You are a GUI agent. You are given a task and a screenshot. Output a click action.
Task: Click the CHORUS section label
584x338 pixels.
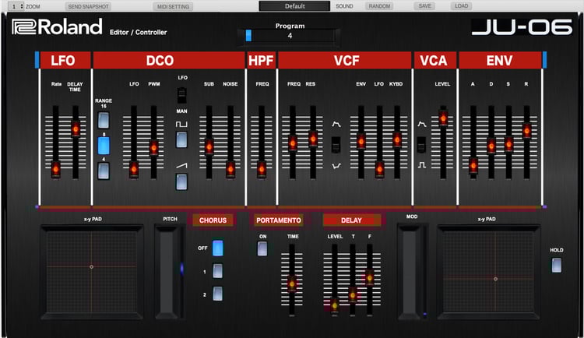pyautogui.click(x=213, y=220)
